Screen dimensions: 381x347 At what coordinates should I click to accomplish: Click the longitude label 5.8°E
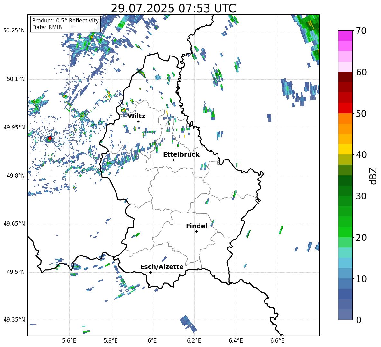pyautogui.click(x=111, y=341)
